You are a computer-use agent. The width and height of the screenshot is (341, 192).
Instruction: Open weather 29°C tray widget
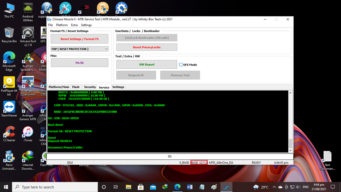[x=261, y=187]
